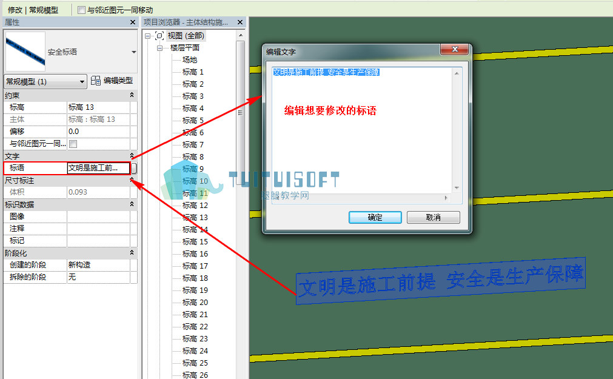This screenshot has height=379, width=613.
Task: Click 取消 to cancel the text edit
Action: point(433,218)
